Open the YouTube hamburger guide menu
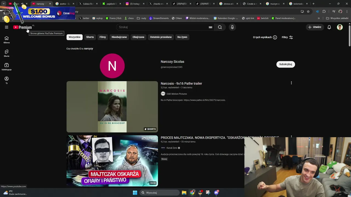The width and height of the screenshot is (351, 197). pos(7,27)
